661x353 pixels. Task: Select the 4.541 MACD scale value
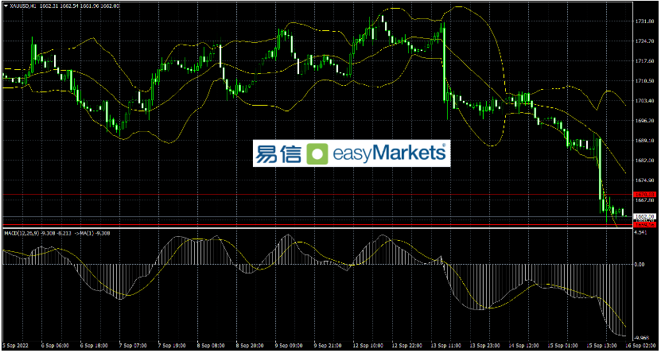(642, 232)
